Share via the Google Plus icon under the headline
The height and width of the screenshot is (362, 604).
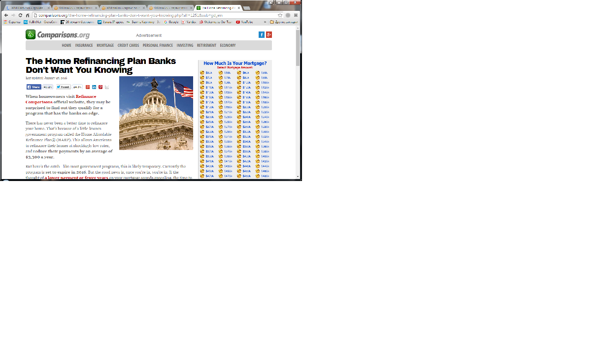pos(88,87)
